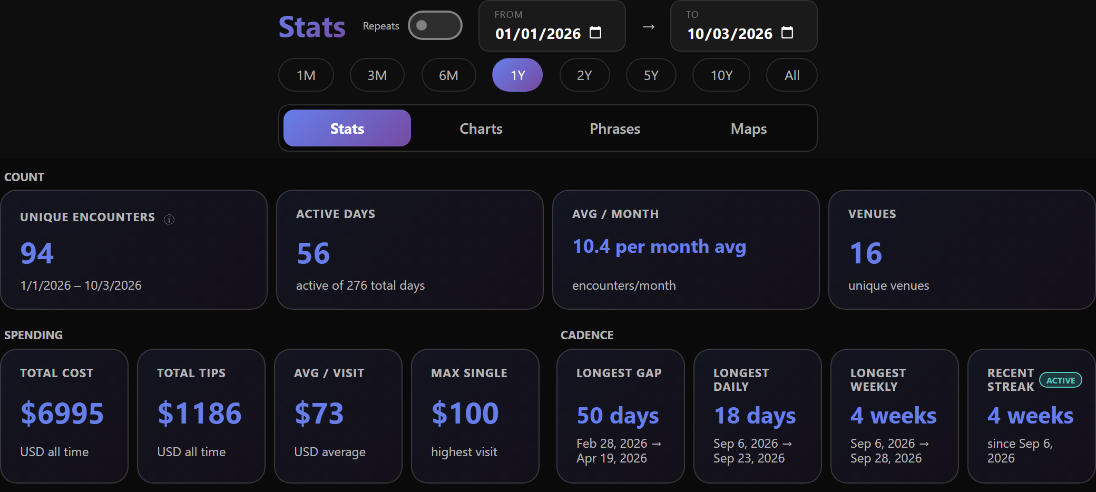Viewport: 1096px width, 492px height.
Task: Click the 'active of 276 total days' text
Action: [x=360, y=286]
